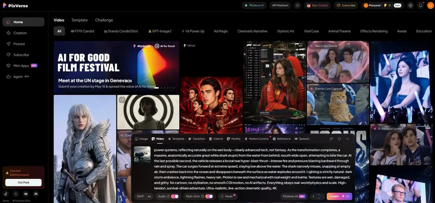The height and width of the screenshot is (203, 435).
Task: Toggle the Audio switch
Action: coord(175,196)
